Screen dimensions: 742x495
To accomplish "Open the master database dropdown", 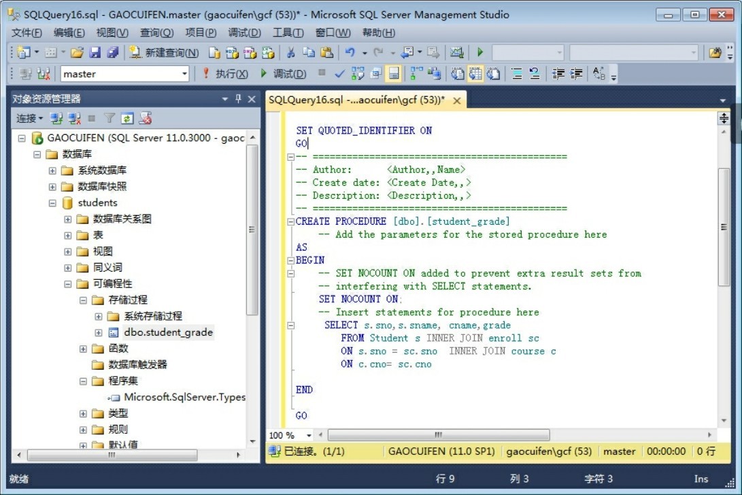I will [x=184, y=74].
